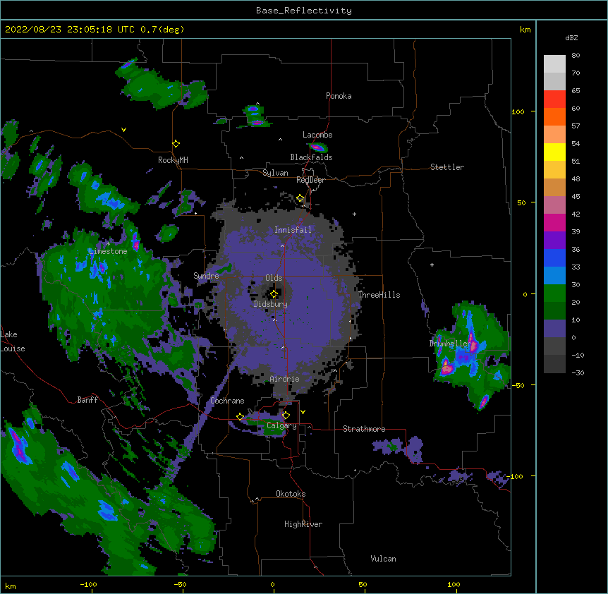Image resolution: width=608 pixels, height=594 pixels.
Task: Select the km unit label at bottom left
Action: point(11,586)
